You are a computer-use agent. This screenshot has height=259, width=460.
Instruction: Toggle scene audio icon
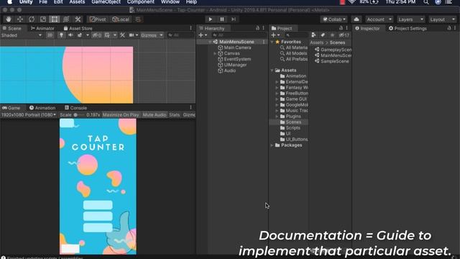pos(70,35)
